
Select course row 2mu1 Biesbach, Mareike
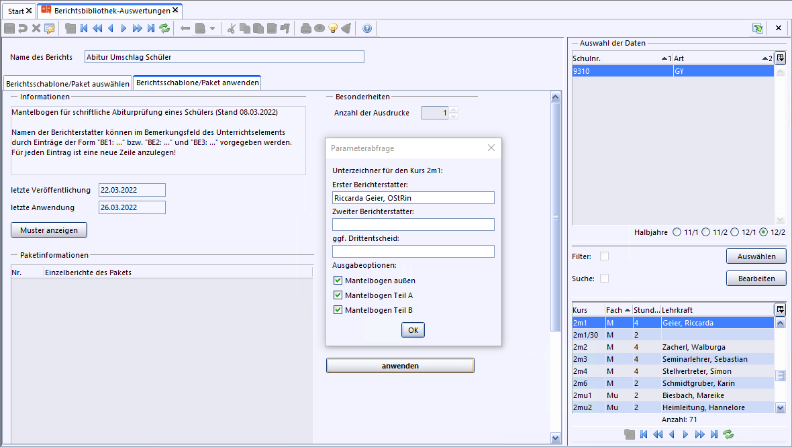tap(673, 395)
